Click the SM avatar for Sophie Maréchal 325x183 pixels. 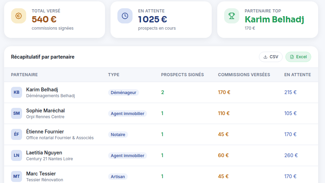click(x=17, y=113)
